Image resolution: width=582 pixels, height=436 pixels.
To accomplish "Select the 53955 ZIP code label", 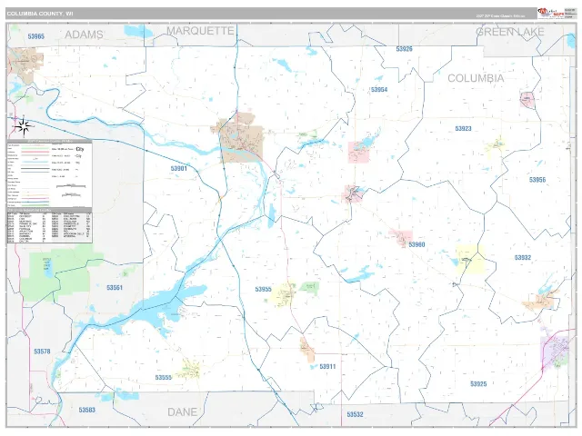I will tap(263, 289).
